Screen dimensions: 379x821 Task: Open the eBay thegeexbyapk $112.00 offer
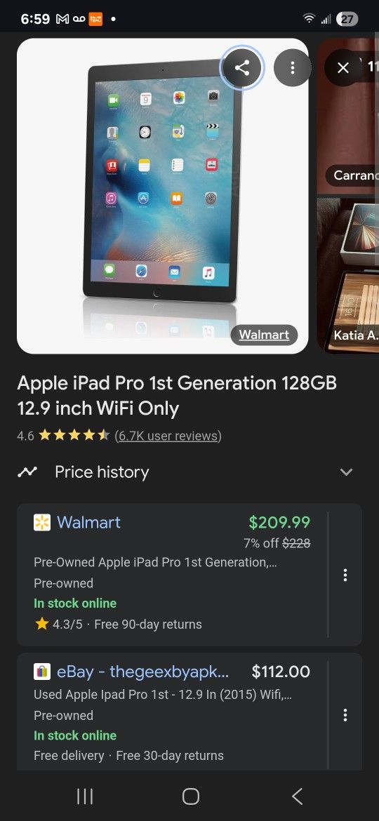point(173,711)
